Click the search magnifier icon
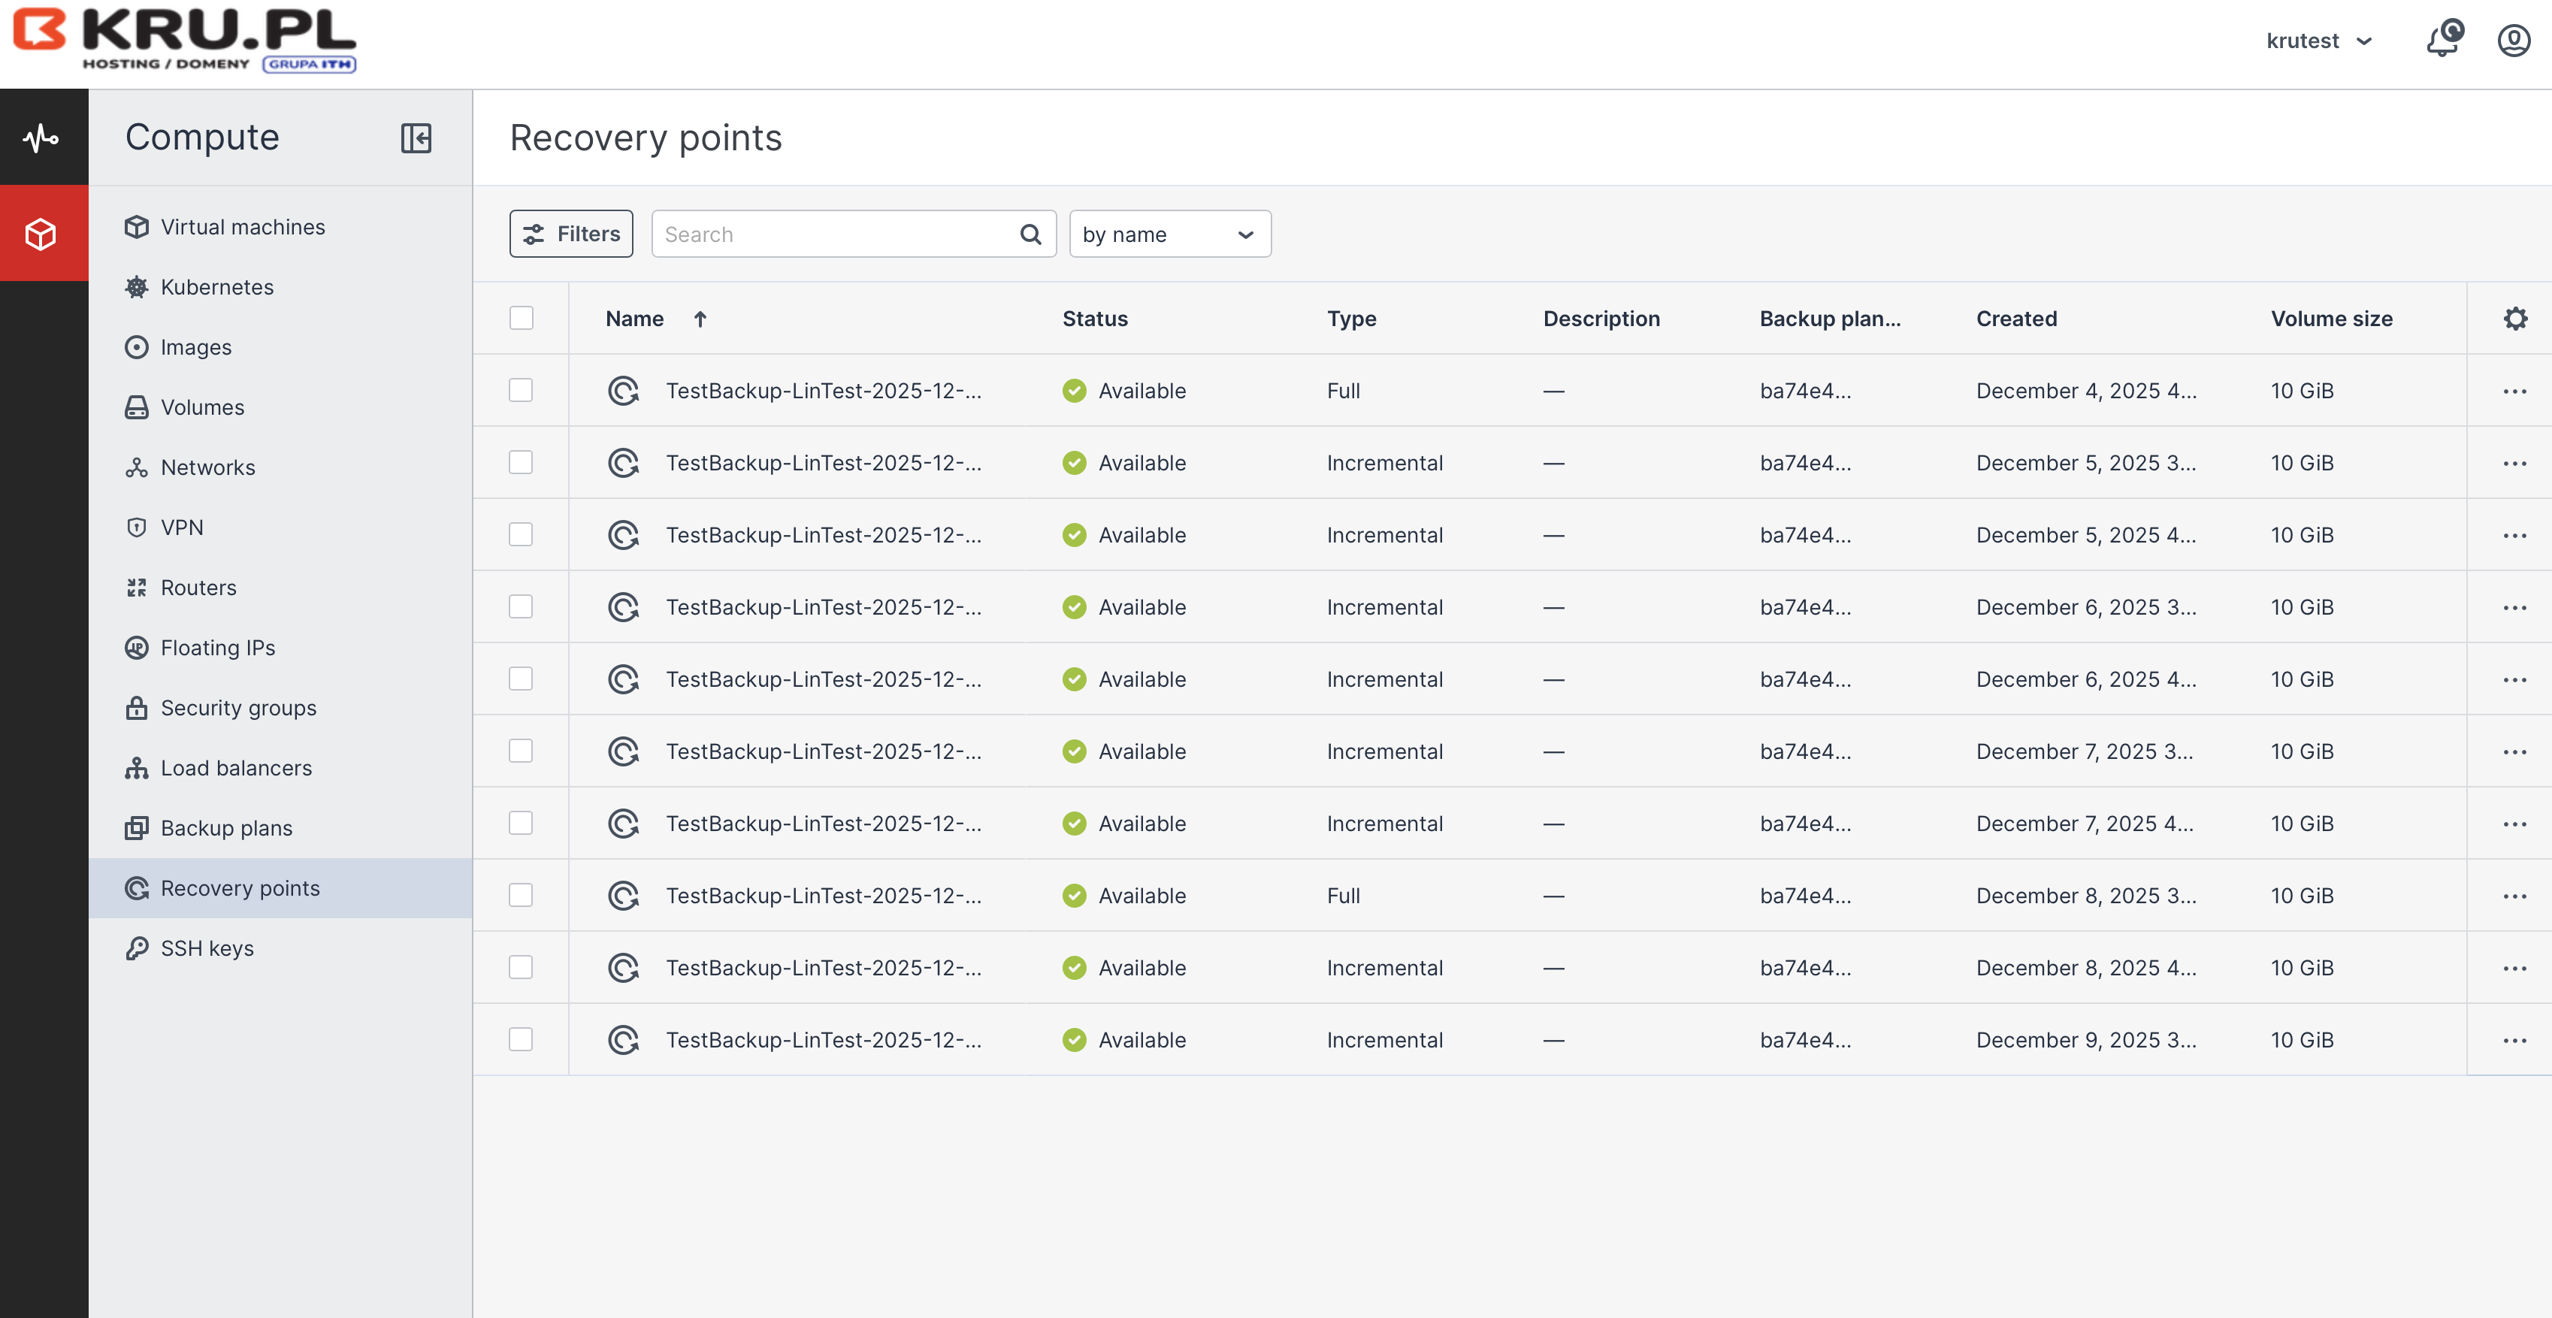The height and width of the screenshot is (1318, 2552). 1030,235
